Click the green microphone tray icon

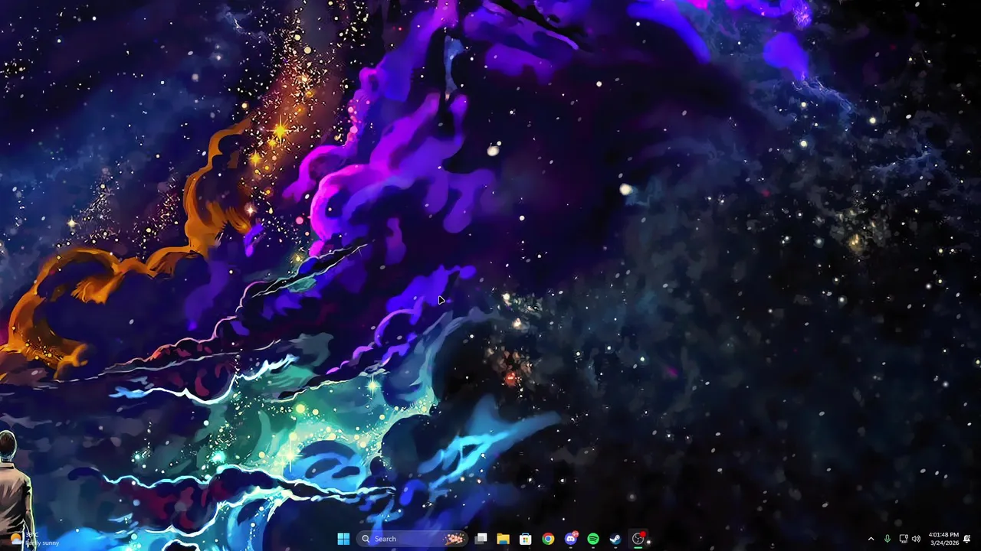tap(887, 539)
